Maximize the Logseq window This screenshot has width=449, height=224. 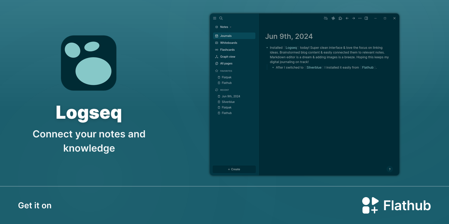pos(385,18)
